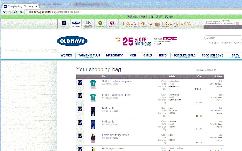The width and height of the screenshot is (242, 151).
Task: Click the magnifier search icon
Action: (x=206, y=38)
